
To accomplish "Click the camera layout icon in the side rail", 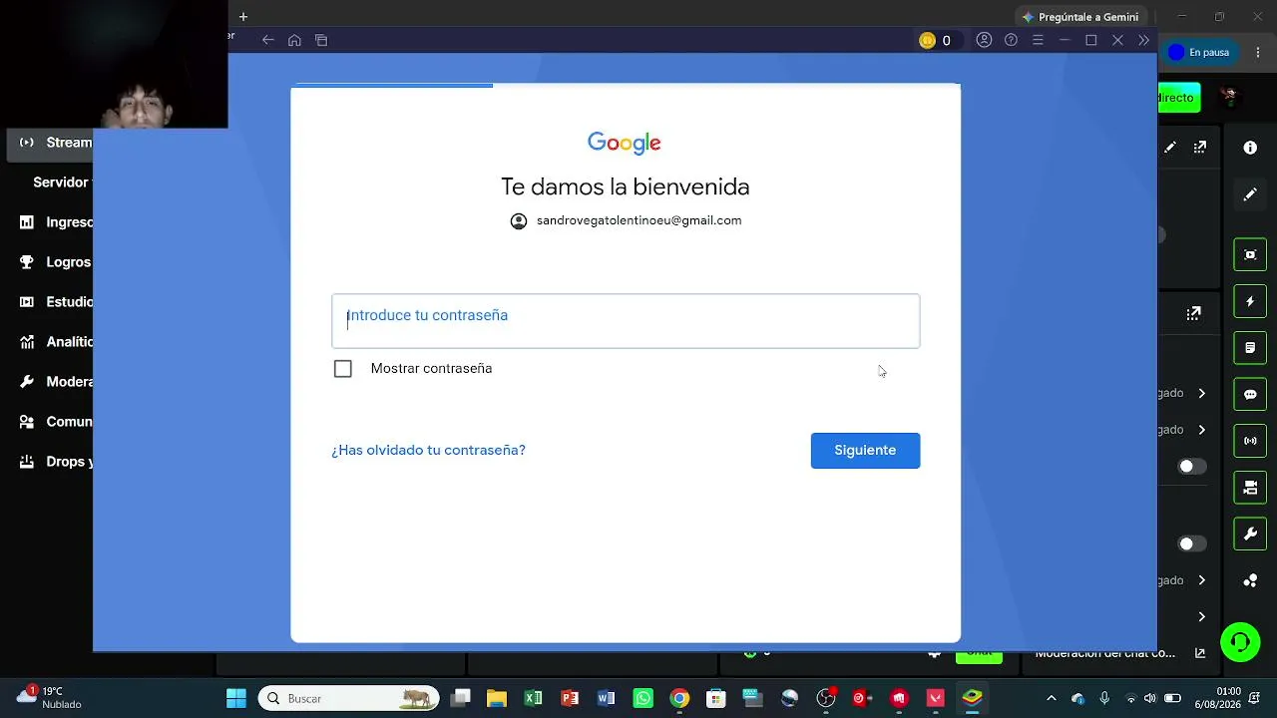I will (1250, 488).
